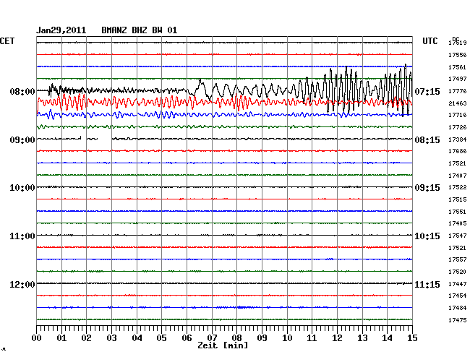Click the DC value '17384'
The image size is (470, 357).
pos(458,139)
